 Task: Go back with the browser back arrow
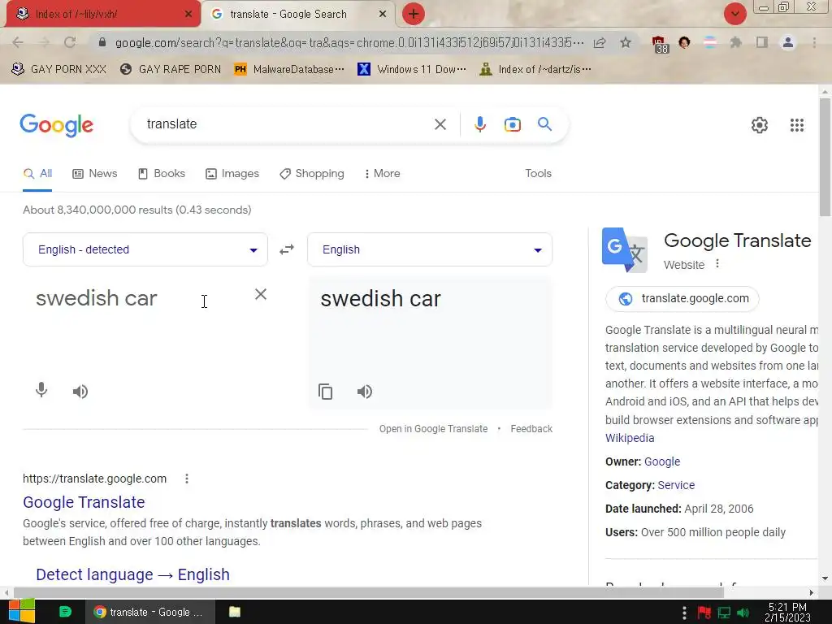(x=18, y=42)
